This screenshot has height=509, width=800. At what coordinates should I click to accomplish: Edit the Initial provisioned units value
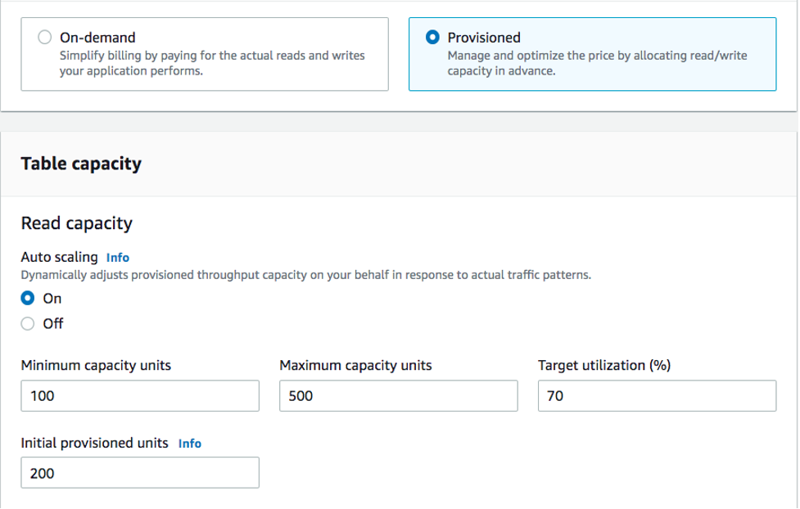click(x=139, y=472)
